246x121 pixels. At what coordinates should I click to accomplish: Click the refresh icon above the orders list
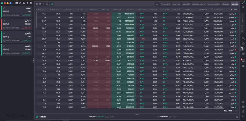tap(20, 3)
